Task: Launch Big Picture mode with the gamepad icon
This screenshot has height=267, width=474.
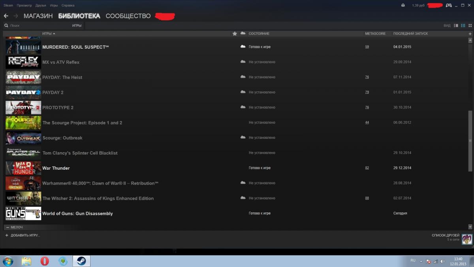Action: point(449,6)
